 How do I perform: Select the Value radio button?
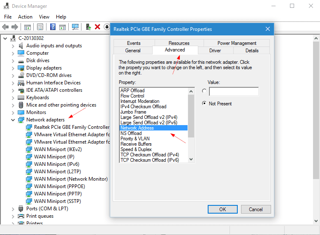[x=204, y=91]
